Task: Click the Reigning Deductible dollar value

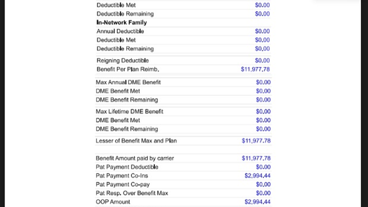Action: pyautogui.click(x=263, y=60)
